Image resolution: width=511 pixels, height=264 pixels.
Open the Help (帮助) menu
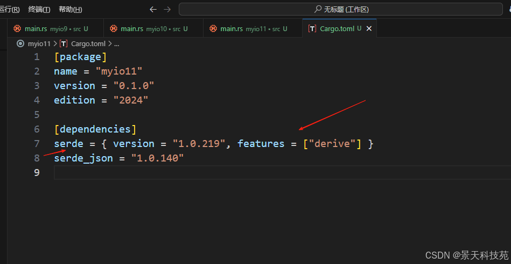pos(71,10)
